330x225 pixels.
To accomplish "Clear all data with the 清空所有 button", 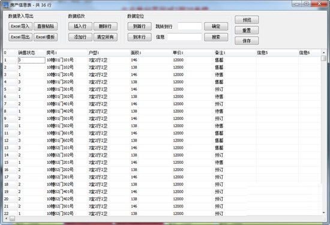I will (x=105, y=37).
